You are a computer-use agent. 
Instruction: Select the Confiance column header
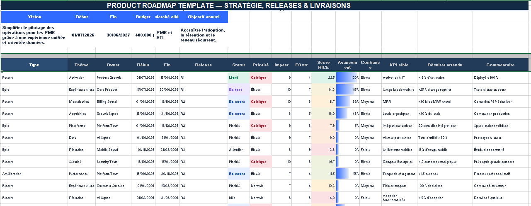[371, 65]
